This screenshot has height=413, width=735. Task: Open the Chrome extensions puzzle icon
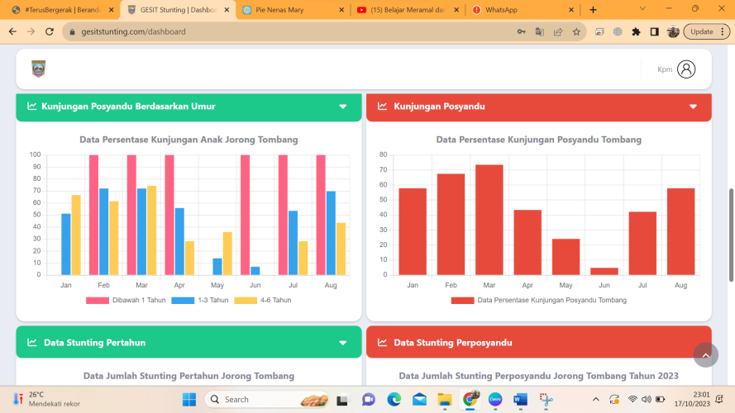(x=636, y=31)
